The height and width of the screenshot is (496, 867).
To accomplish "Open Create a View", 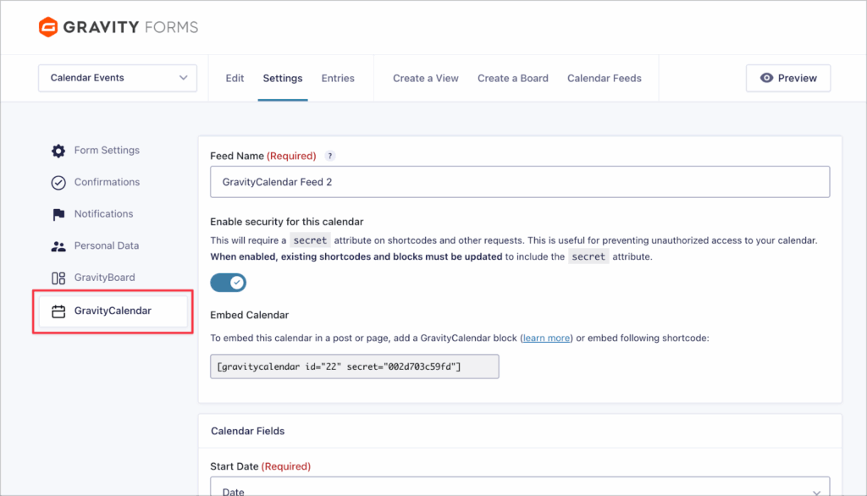I will (426, 78).
